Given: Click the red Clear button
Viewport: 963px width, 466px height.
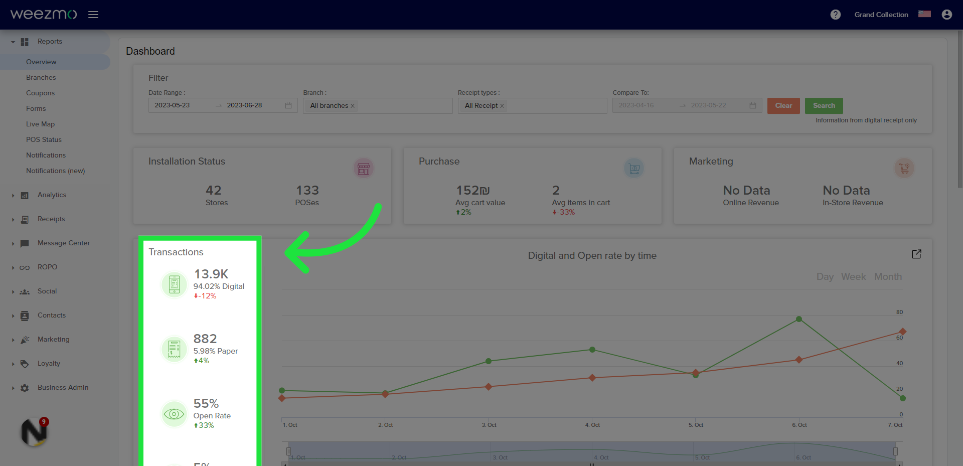Looking at the screenshot, I should pos(783,105).
